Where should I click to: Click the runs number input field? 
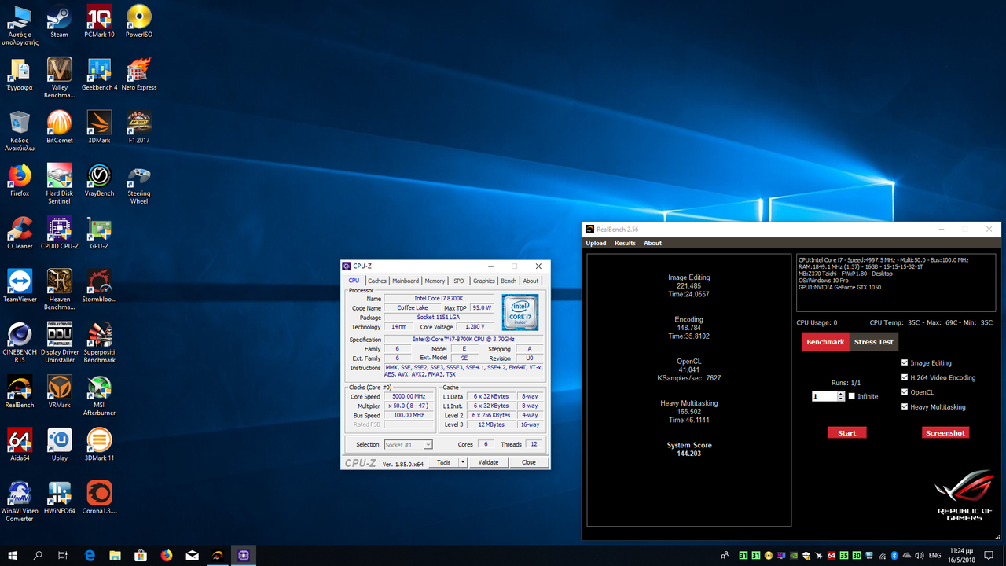(x=824, y=396)
